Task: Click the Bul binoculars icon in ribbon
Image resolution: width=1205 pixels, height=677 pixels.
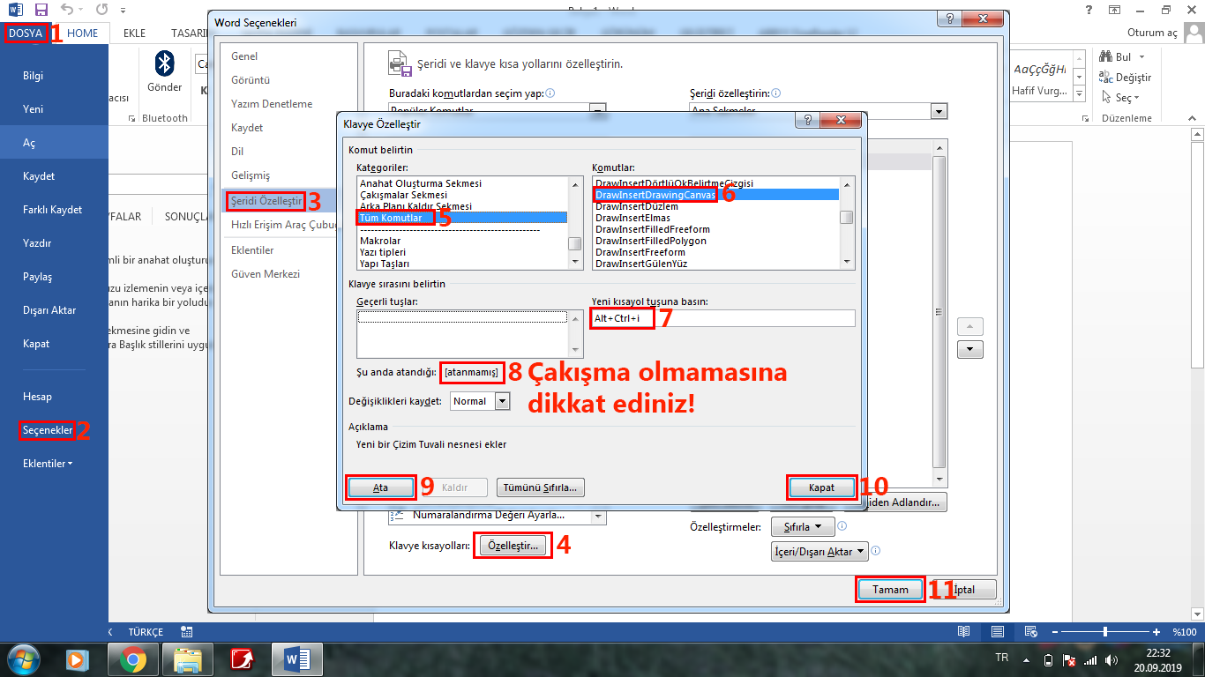Action: pos(1105,56)
